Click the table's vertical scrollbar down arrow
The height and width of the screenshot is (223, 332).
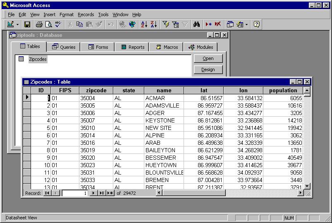click(307, 186)
